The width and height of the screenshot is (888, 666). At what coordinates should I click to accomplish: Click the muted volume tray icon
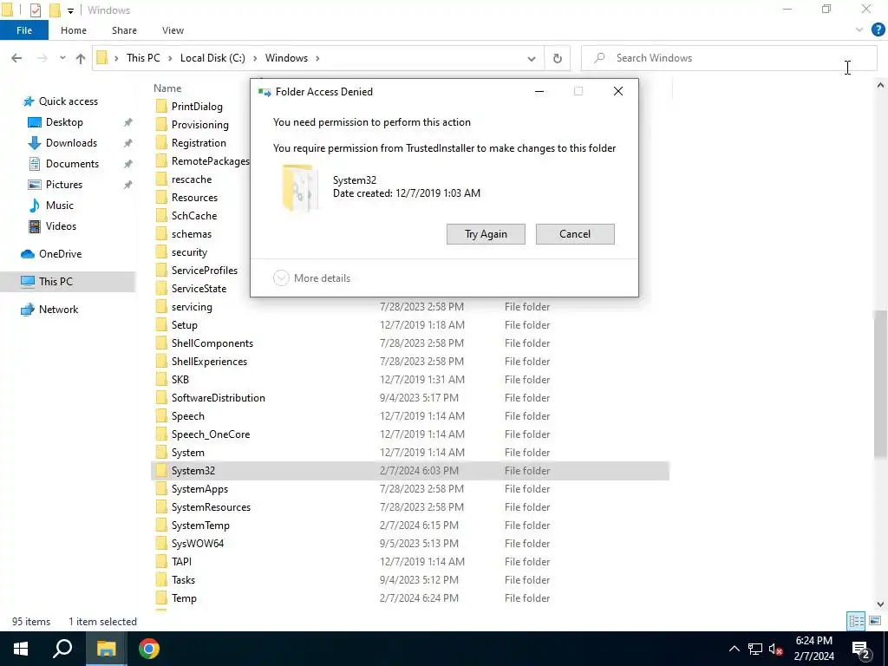point(775,649)
